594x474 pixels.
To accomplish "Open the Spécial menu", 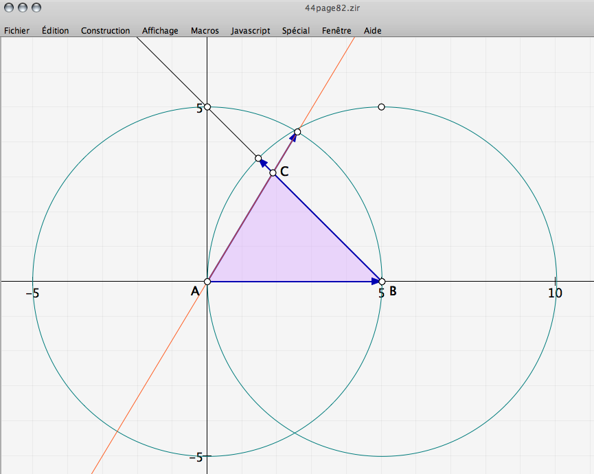I will tap(295, 30).
